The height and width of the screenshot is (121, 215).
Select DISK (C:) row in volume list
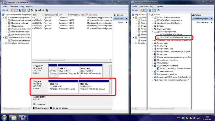(x=72, y=20)
